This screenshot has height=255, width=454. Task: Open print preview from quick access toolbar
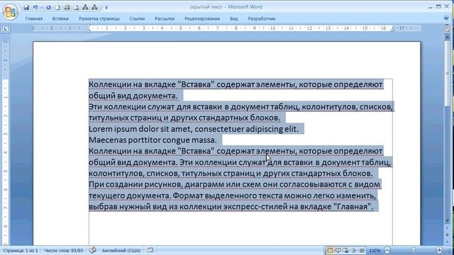(x=76, y=8)
